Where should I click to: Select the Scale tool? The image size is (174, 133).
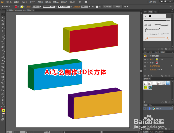pyautogui.click(x=3, y=57)
